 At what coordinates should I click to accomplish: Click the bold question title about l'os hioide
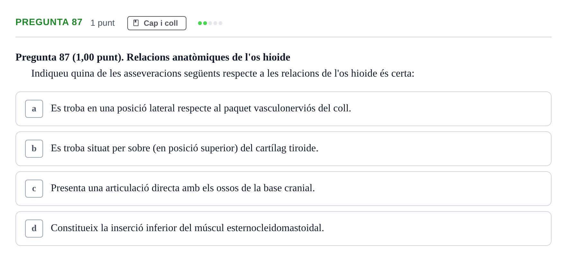[153, 57]
